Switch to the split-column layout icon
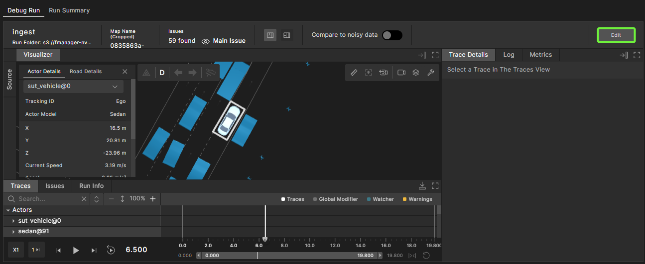 286,35
